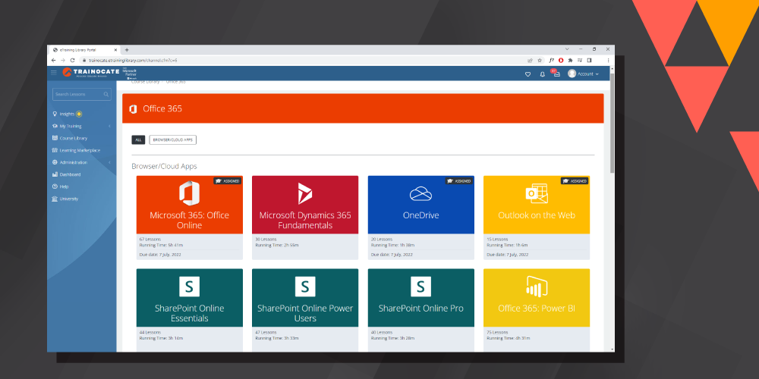The width and height of the screenshot is (759, 379).
Task: Click the Dashboard bar chart icon
Action: [x=55, y=174]
